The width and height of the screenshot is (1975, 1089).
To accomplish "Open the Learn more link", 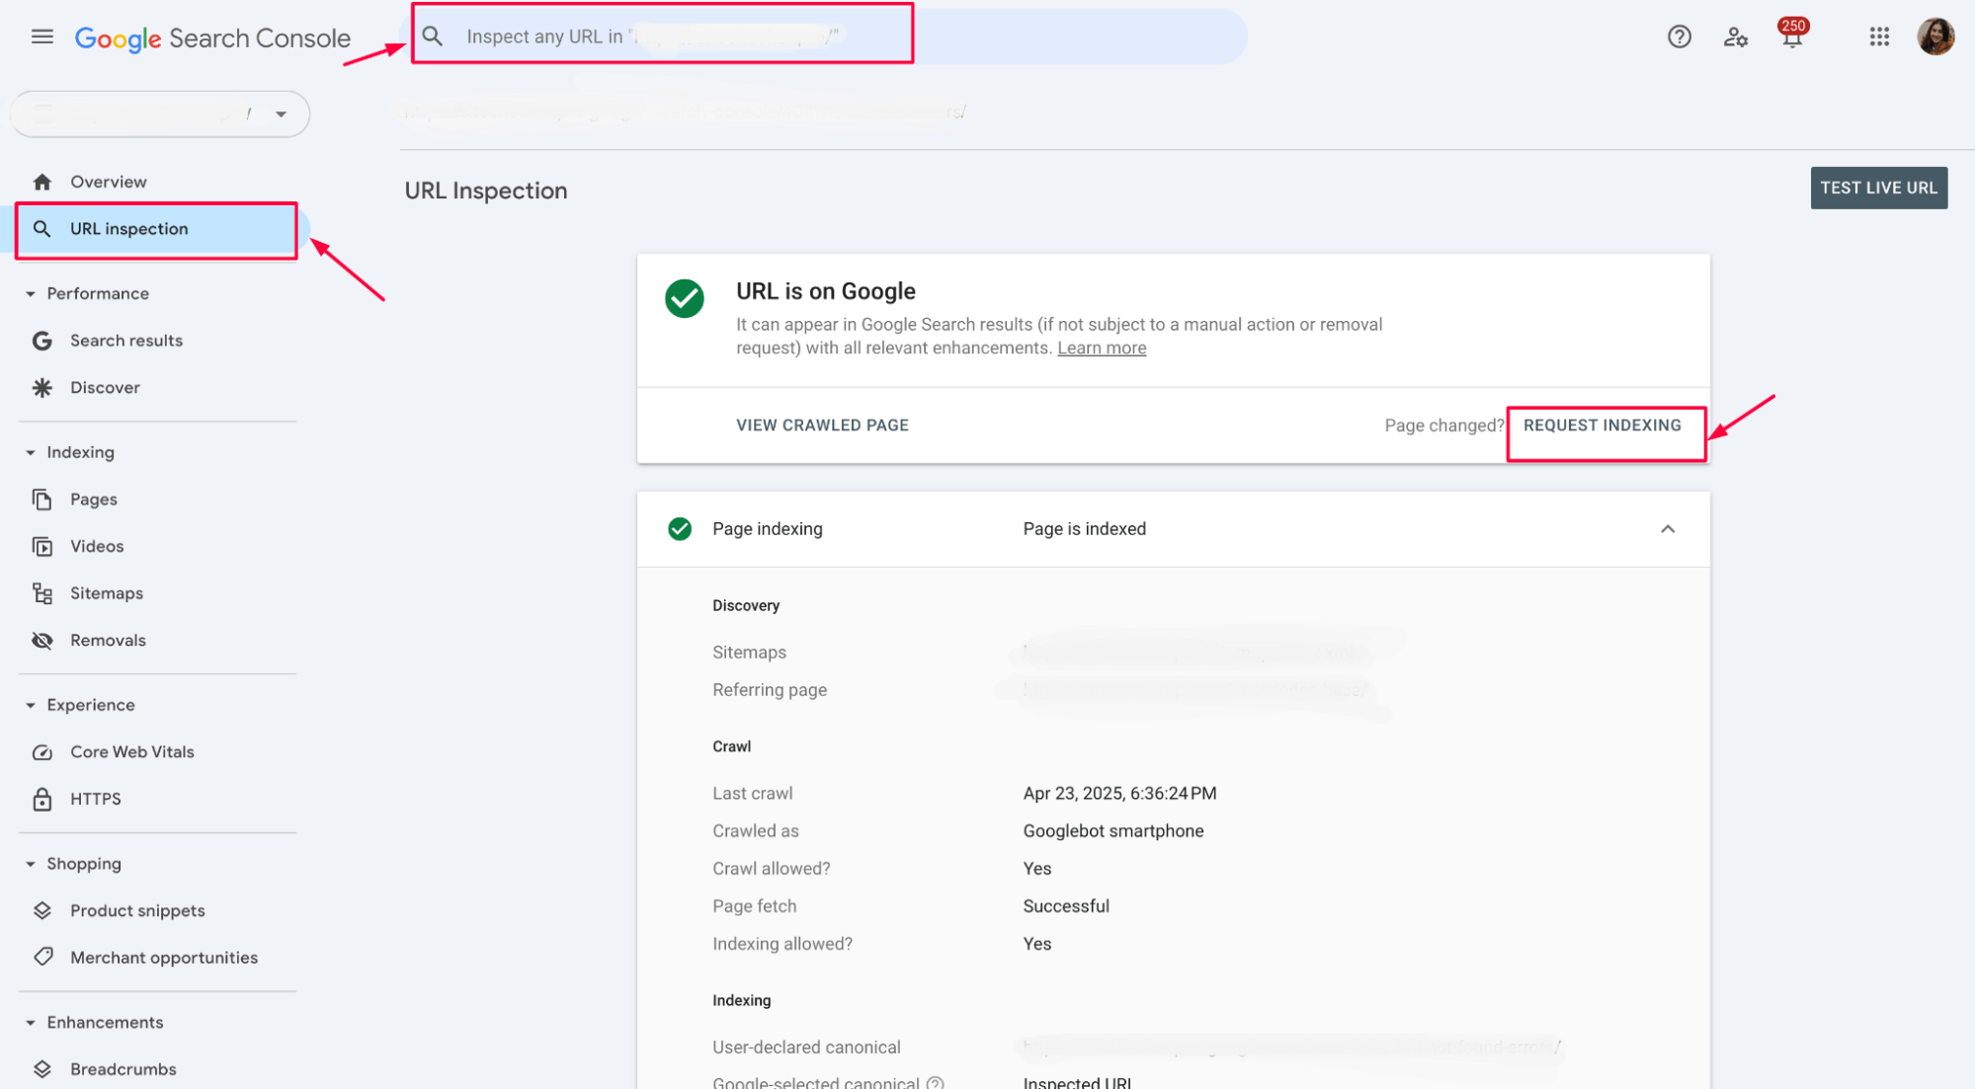I will tap(1102, 349).
